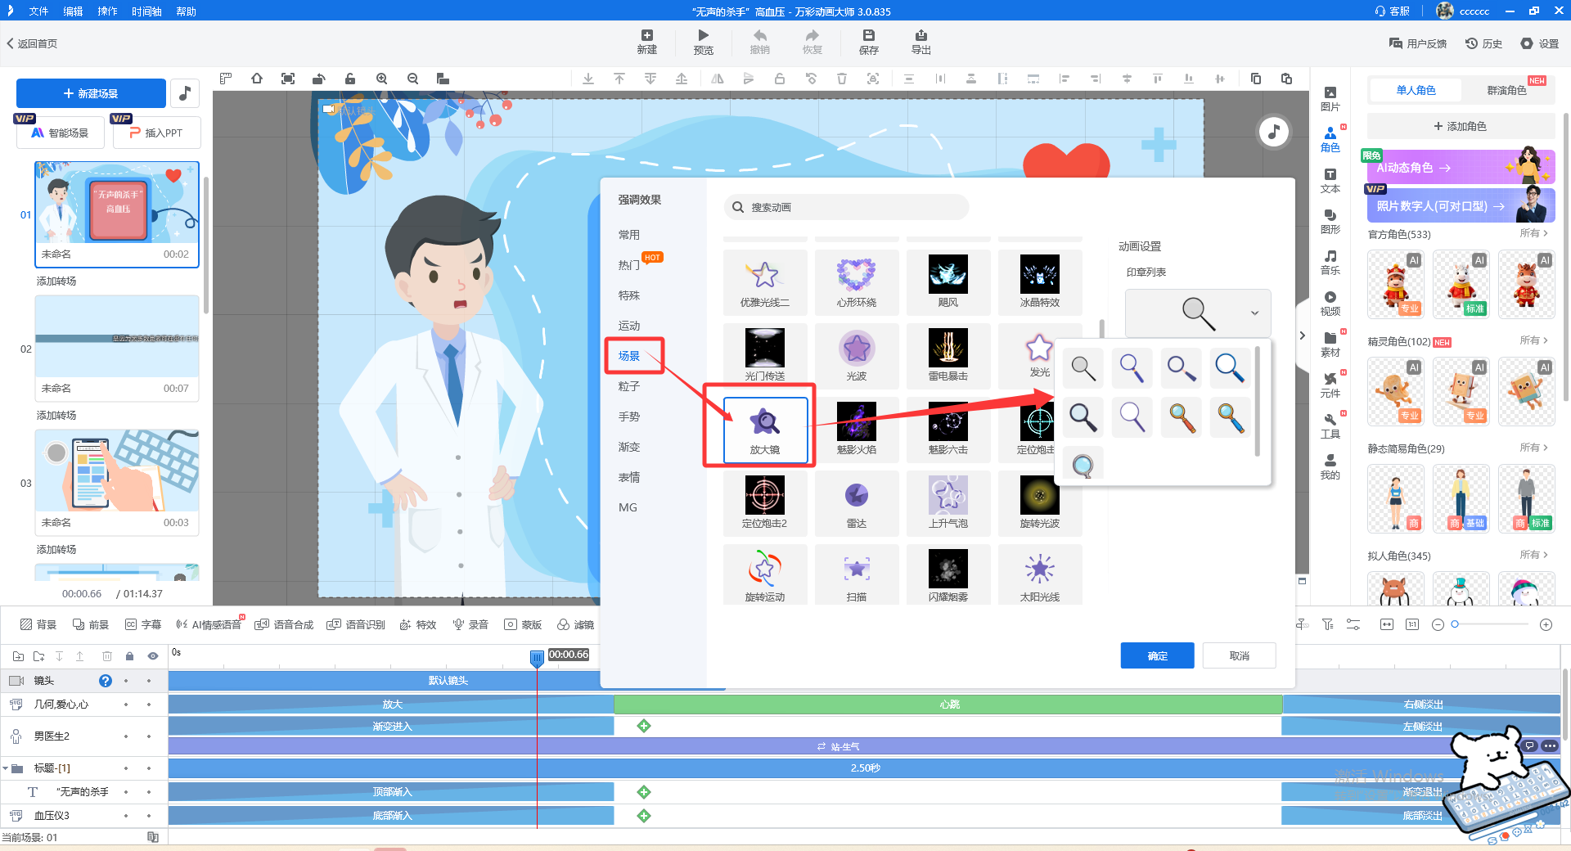This screenshot has width=1571, height=851.
Task: Open the 音乐 music sidebar panel
Action: [x=1330, y=262]
